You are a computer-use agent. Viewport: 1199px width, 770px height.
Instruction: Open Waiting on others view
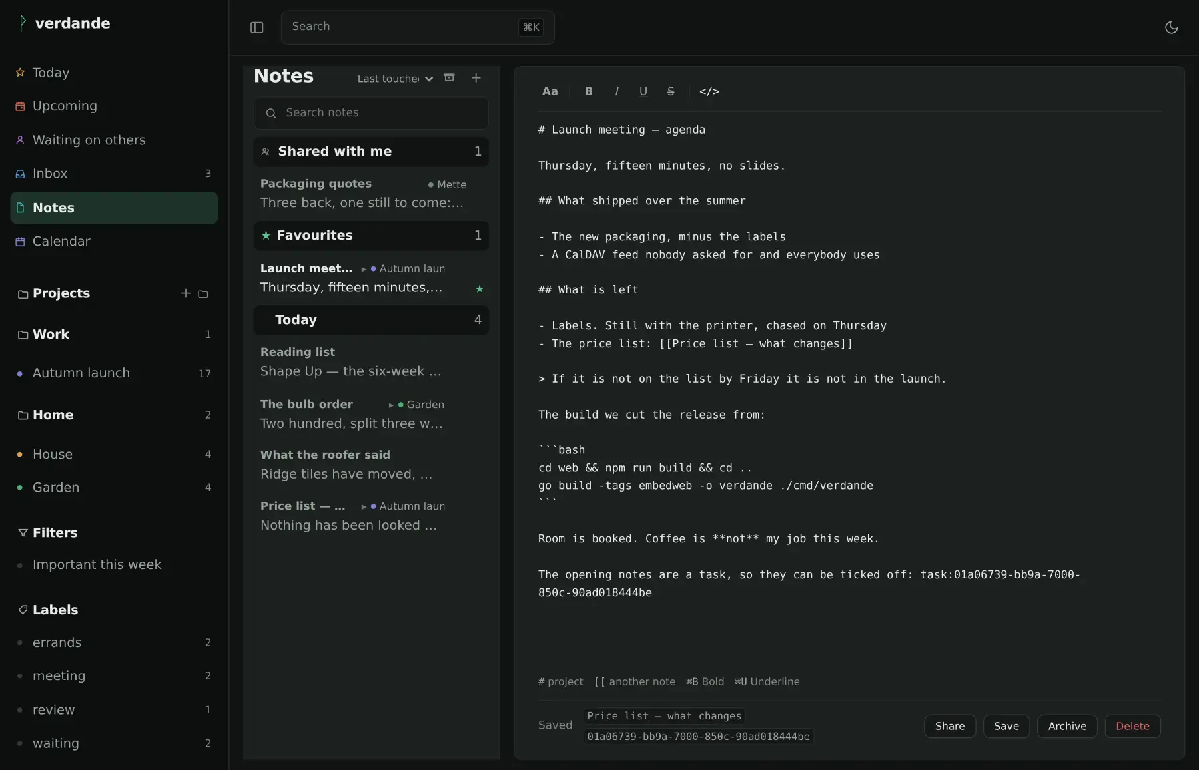[x=114, y=140]
